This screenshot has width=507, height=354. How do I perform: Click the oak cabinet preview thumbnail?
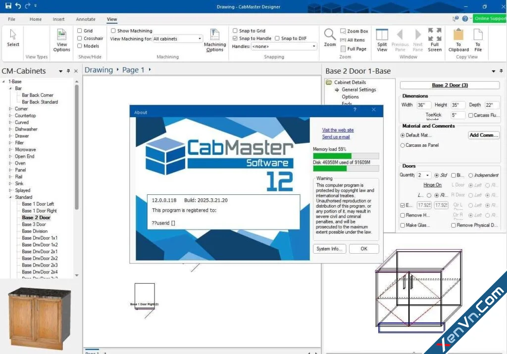(x=39, y=318)
